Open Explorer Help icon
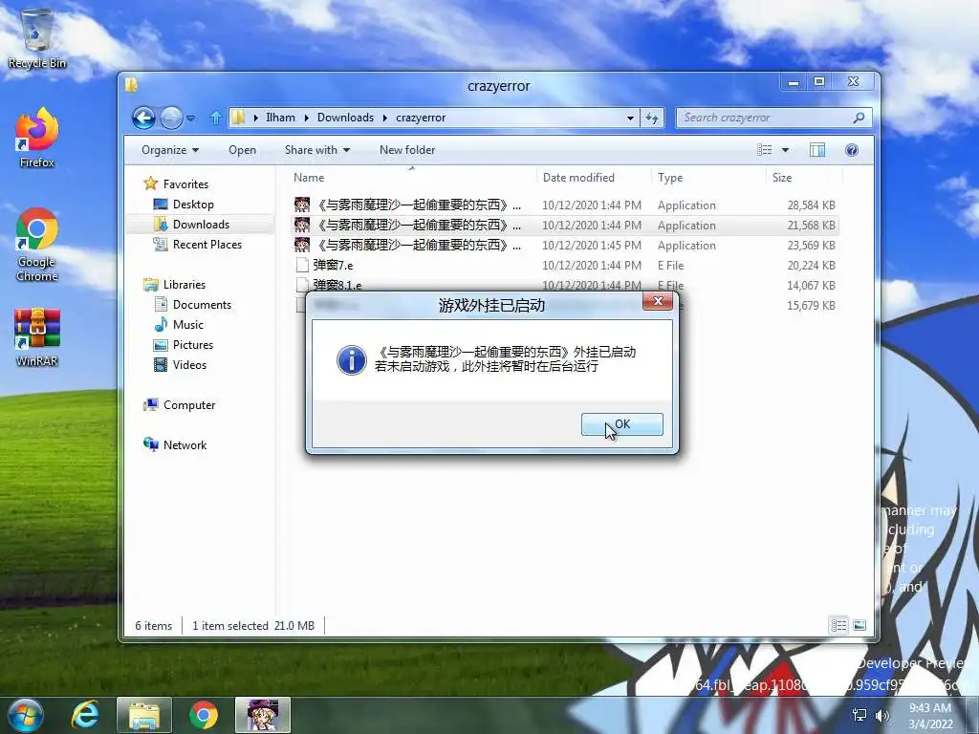This screenshot has width=979, height=734. (x=851, y=150)
